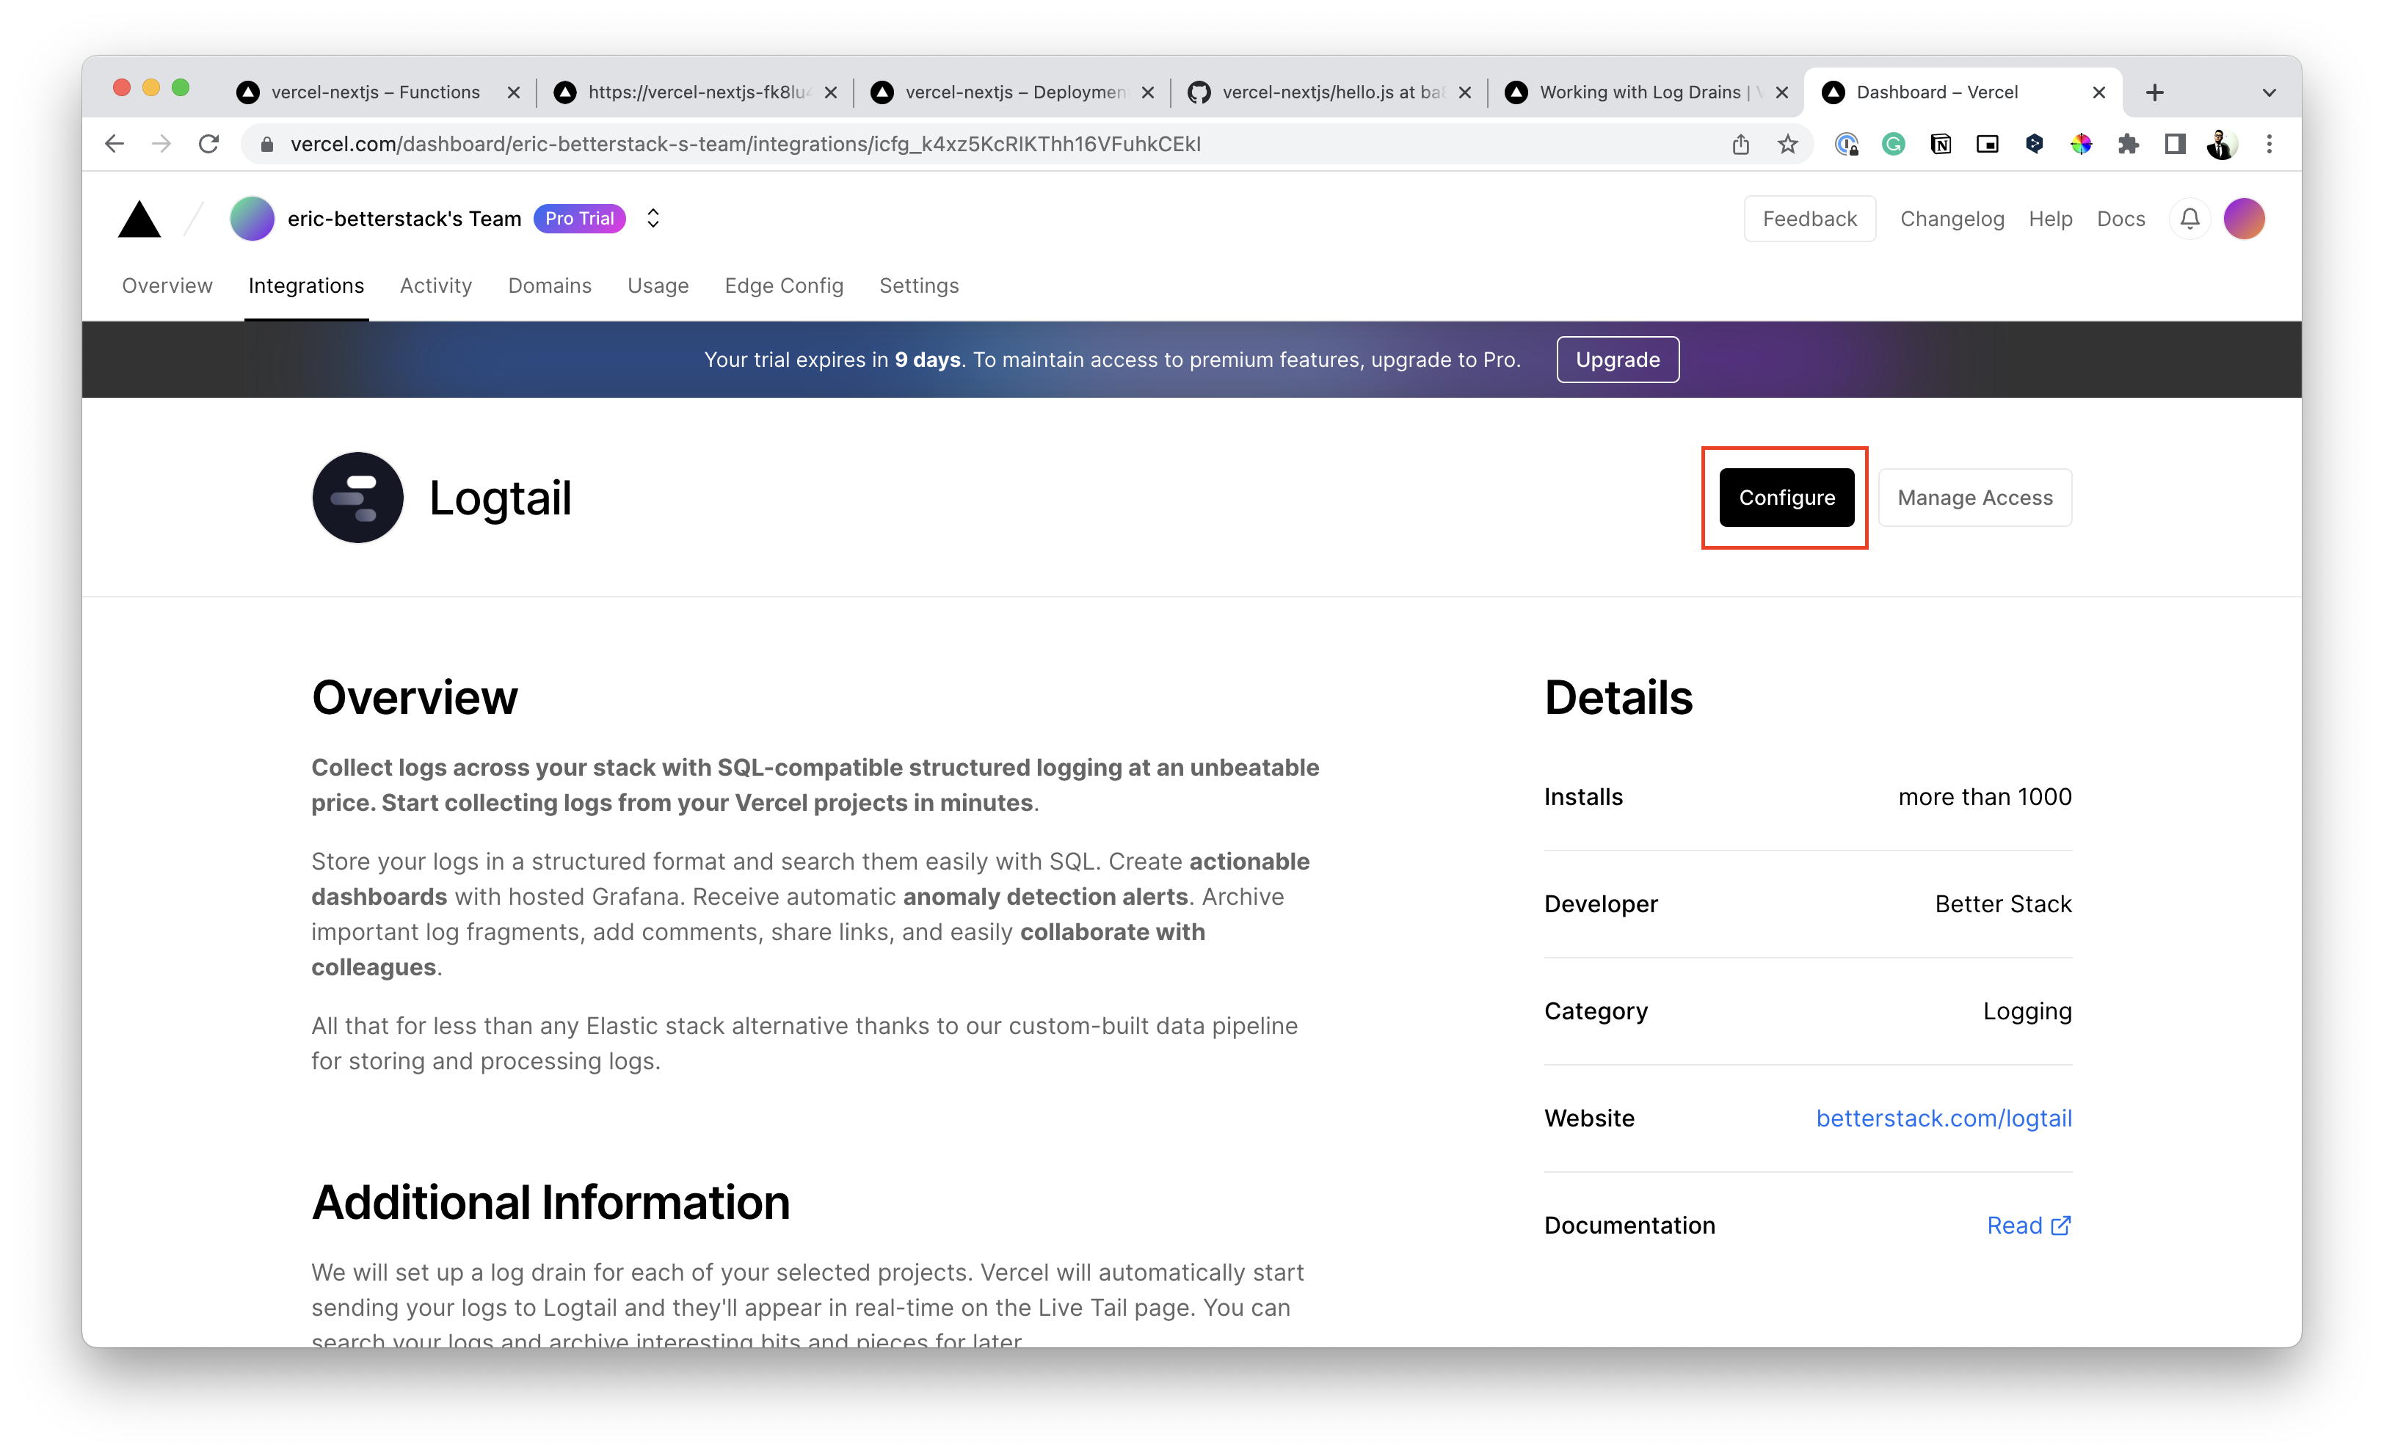The height and width of the screenshot is (1456, 2384).
Task: Close the GitHub hello.js tab
Action: (1465, 93)
